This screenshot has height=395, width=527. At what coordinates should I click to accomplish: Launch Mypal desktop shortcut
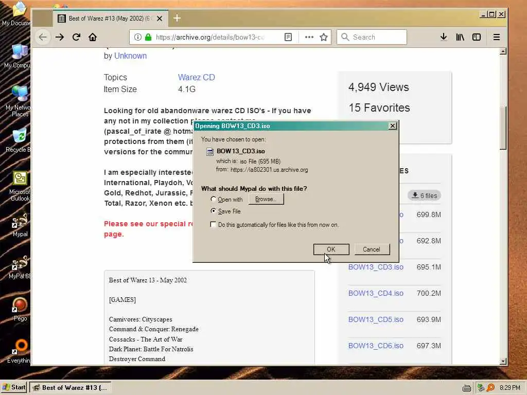pos(20,224)
